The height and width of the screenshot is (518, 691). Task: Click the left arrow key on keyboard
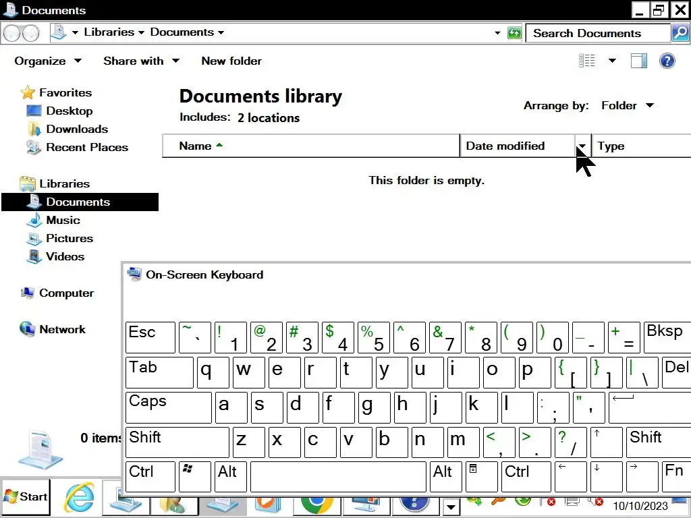coord(571,477)
